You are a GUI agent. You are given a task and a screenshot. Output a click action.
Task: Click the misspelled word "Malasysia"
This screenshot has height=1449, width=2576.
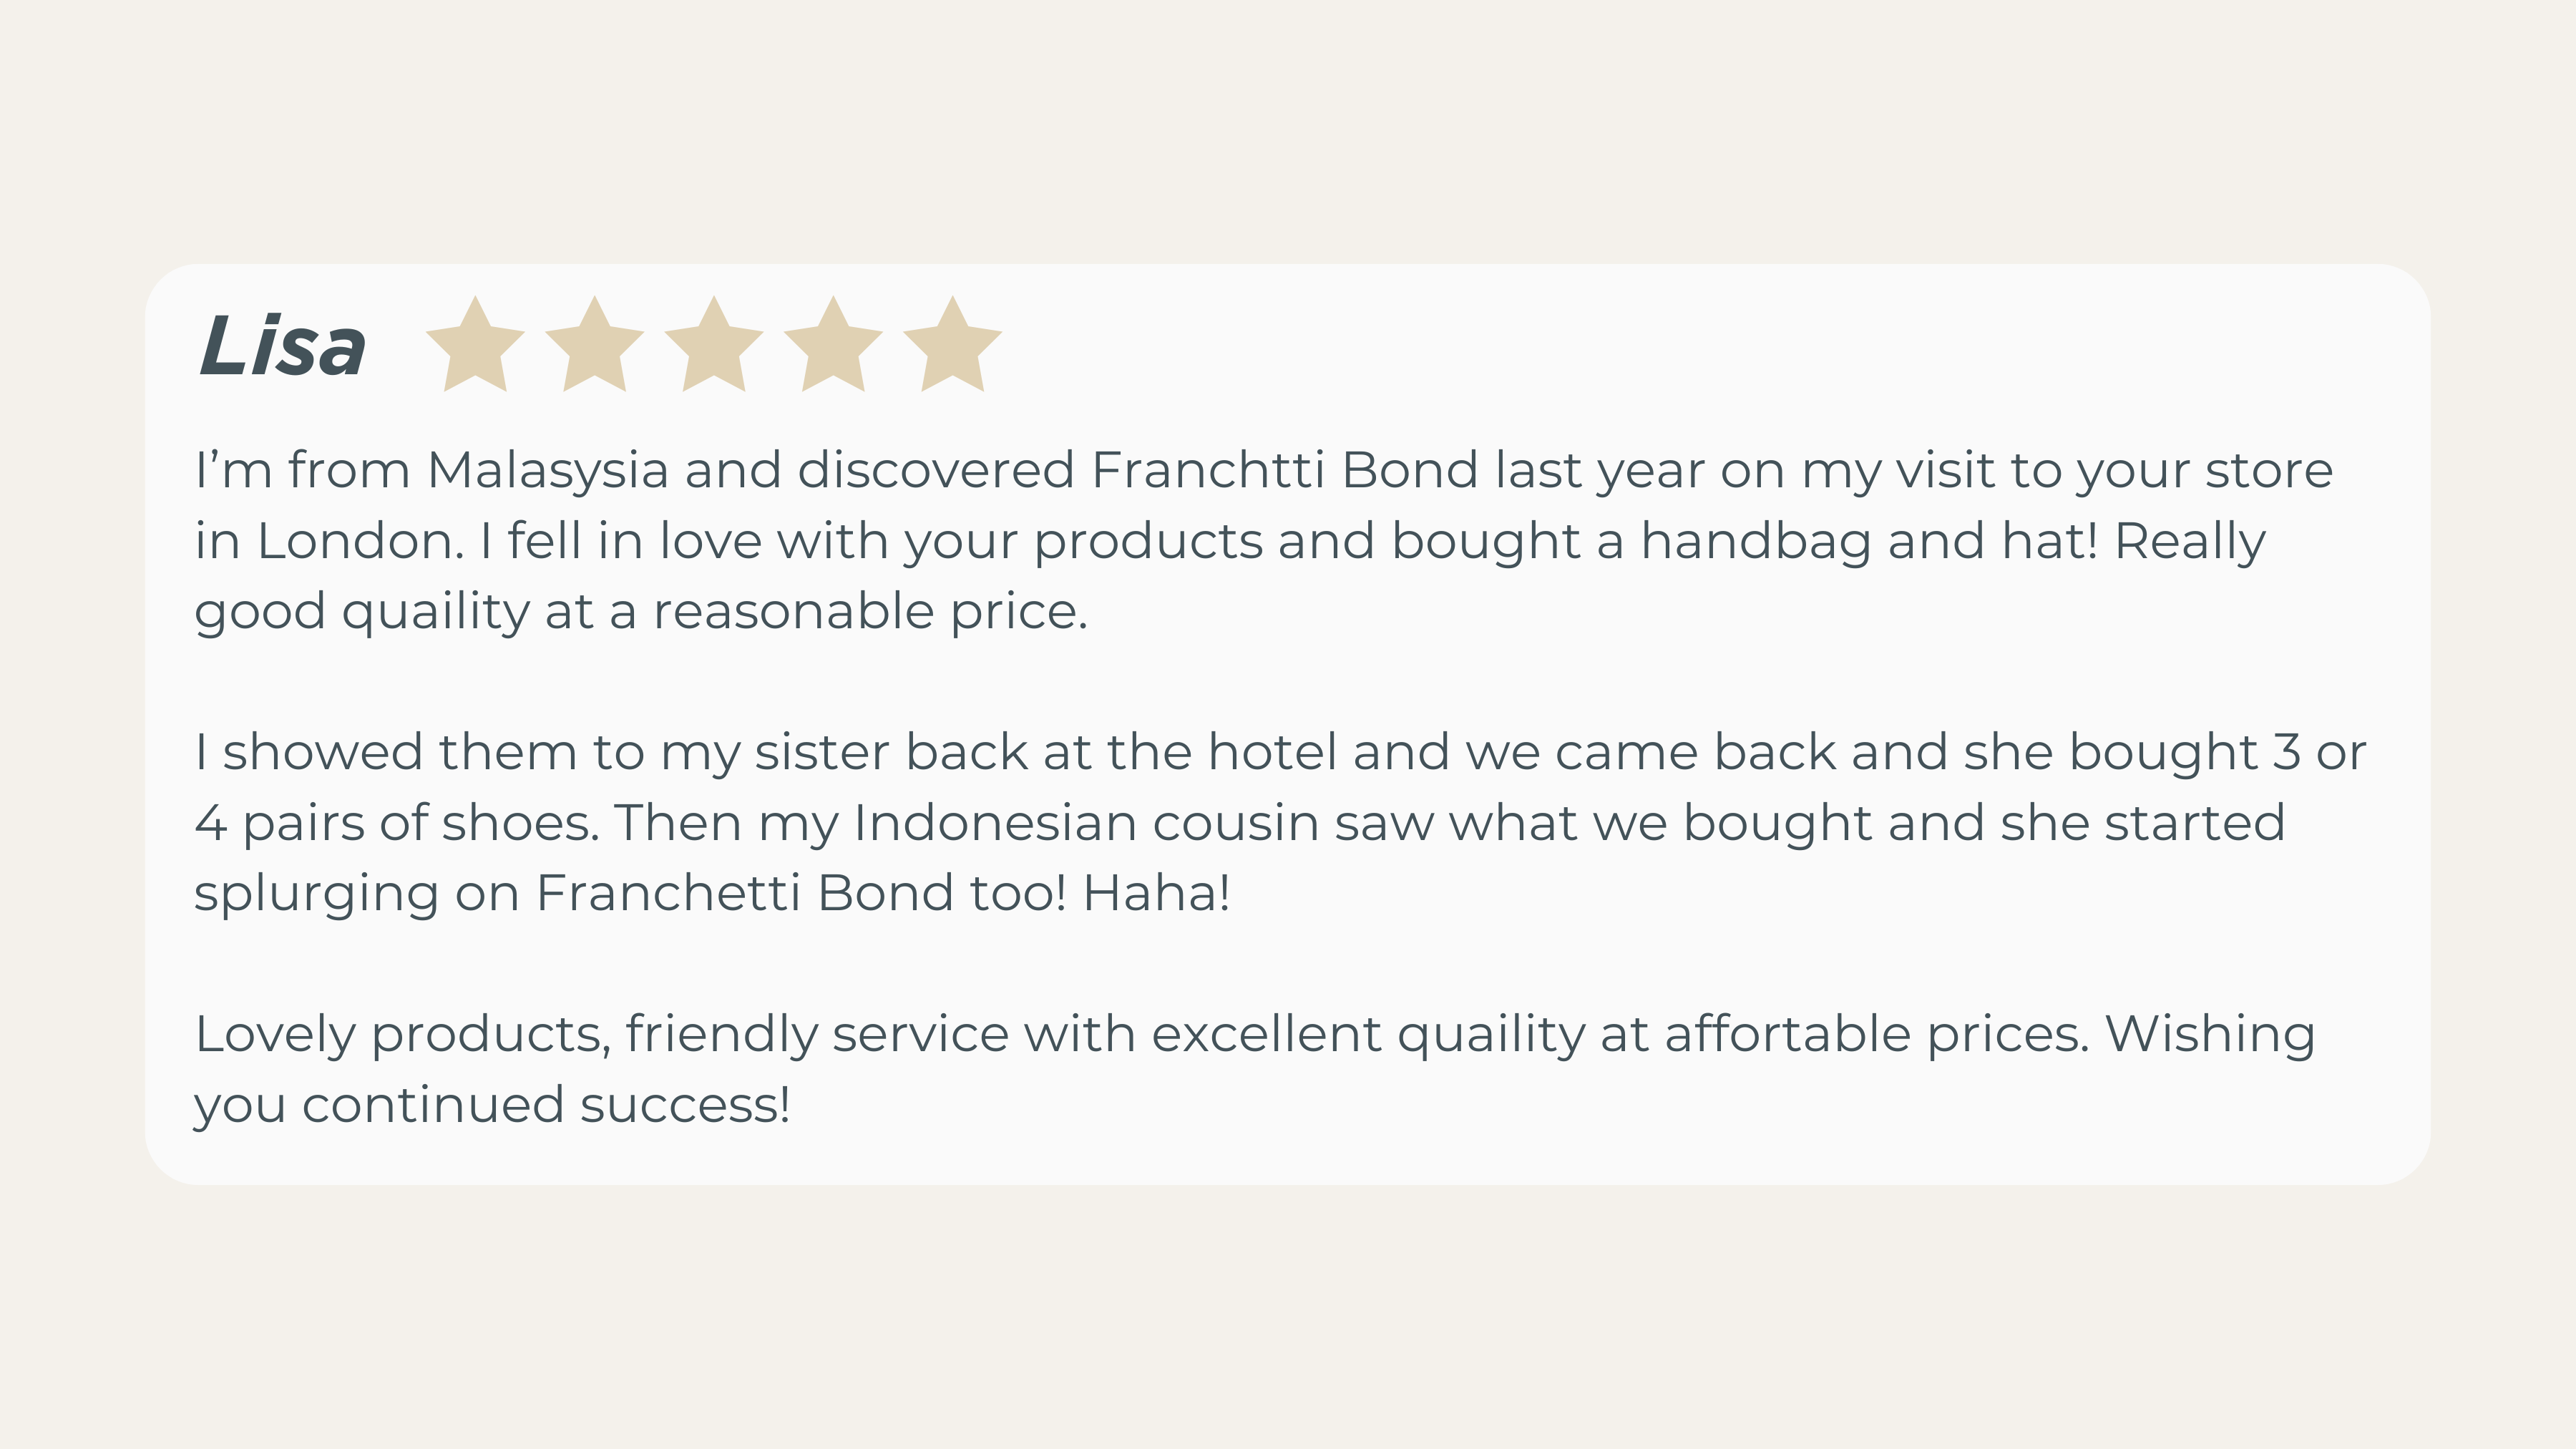click(x=547, y=470)
